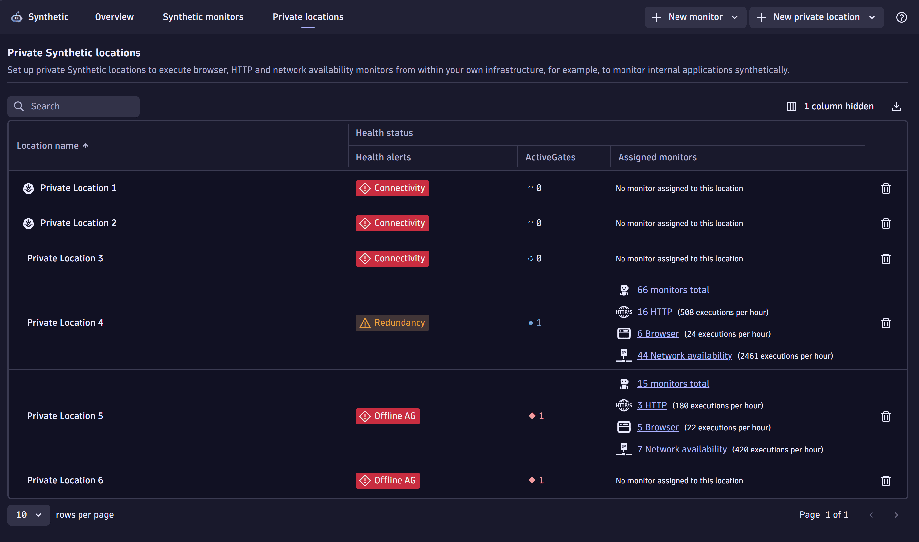Click the HTTP icon in Private Location 4 row
919x542 pixels.
624,312
